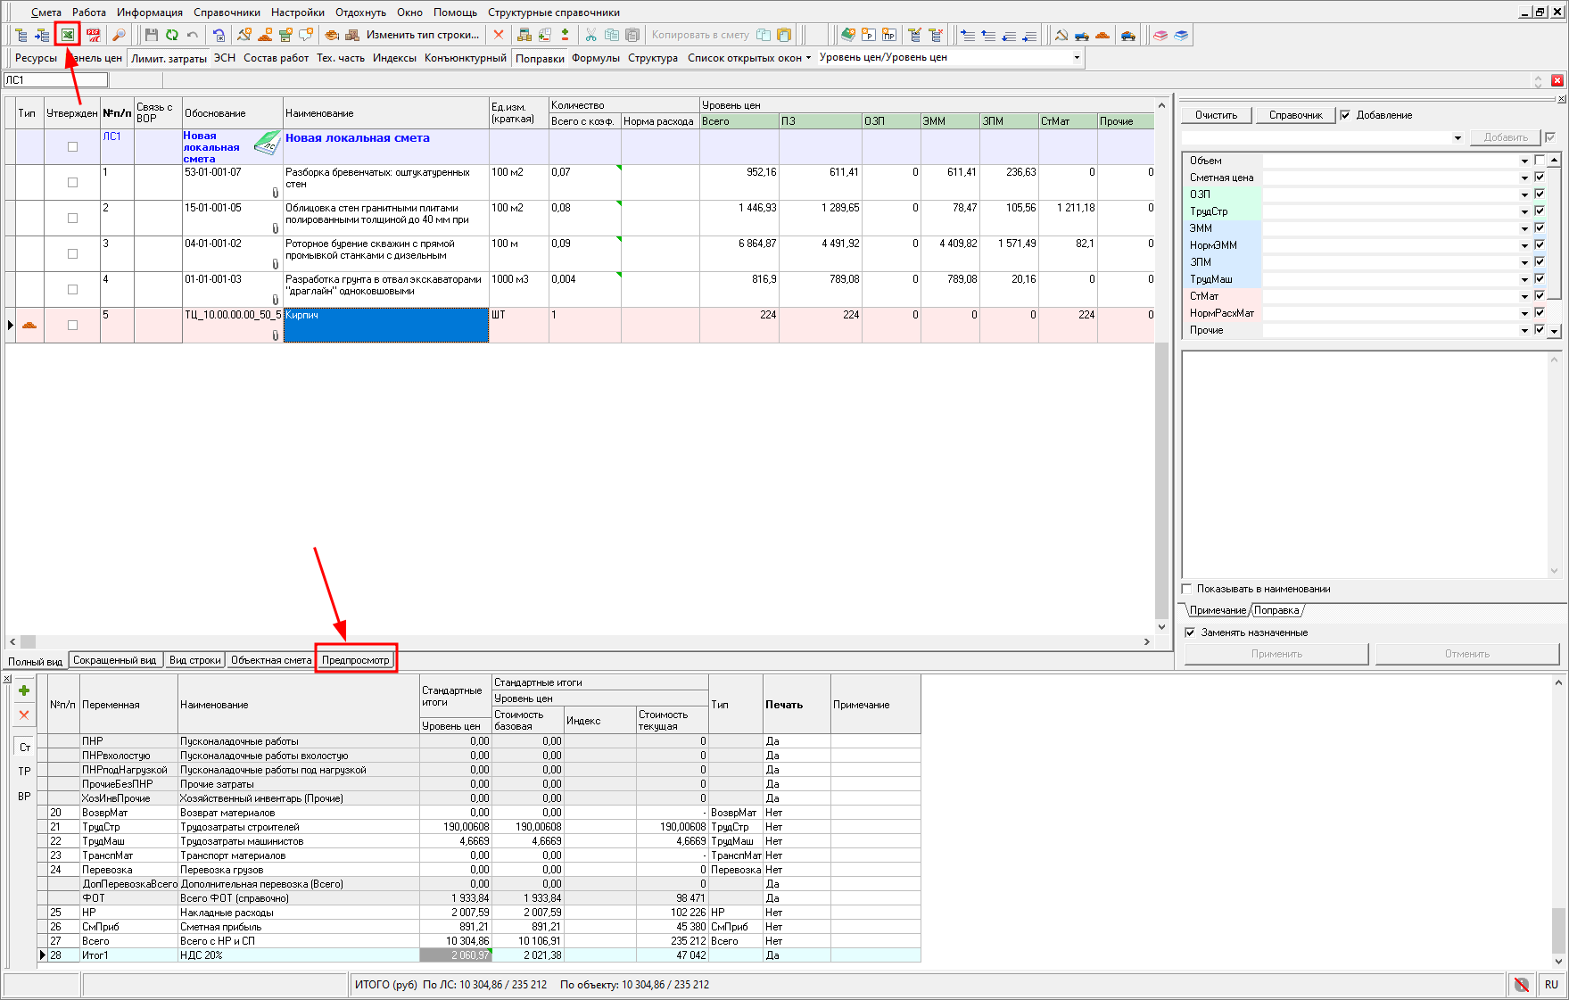Click the scissors cut icon
This screenshot has width=1569, height=1000.
[590, 35]
